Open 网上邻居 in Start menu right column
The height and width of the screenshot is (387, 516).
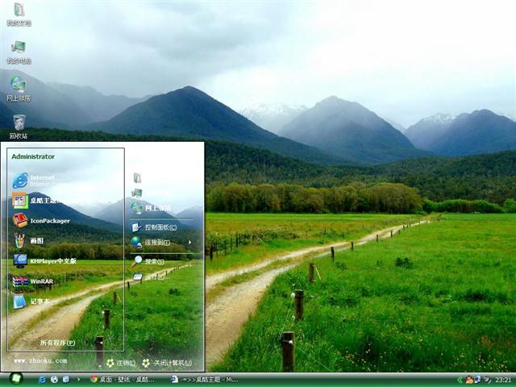click(151, 208)
